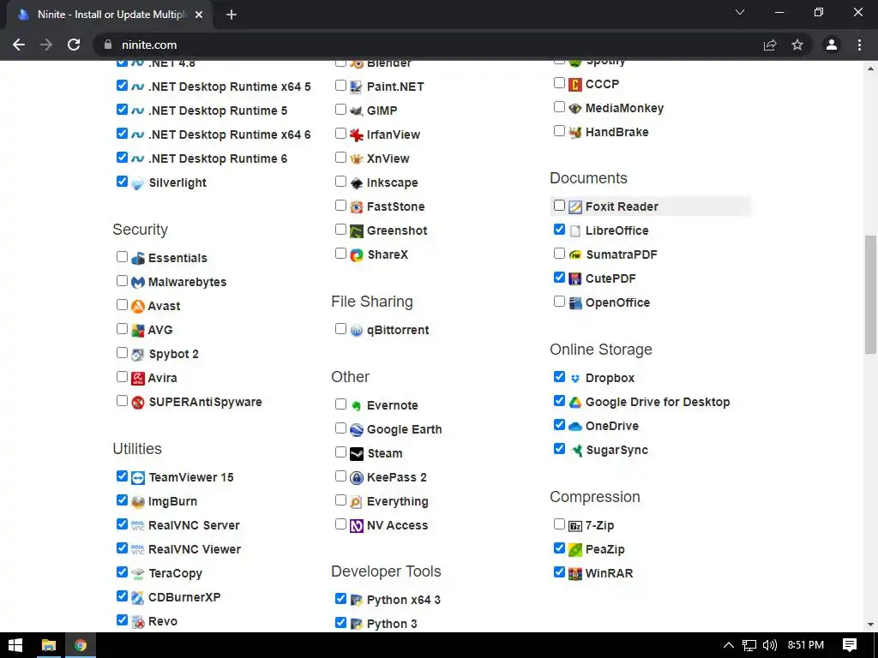Click the Dropbox icon
Viewport: 878px width, 658px height.
575,378
